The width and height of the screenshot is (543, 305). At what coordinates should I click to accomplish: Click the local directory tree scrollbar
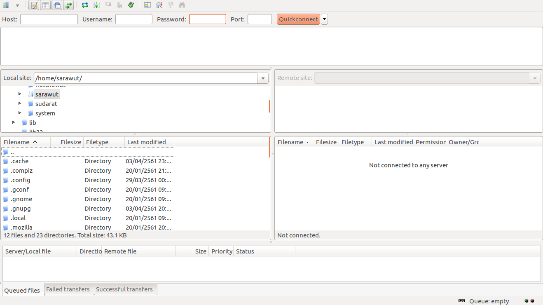coord(269,106)
